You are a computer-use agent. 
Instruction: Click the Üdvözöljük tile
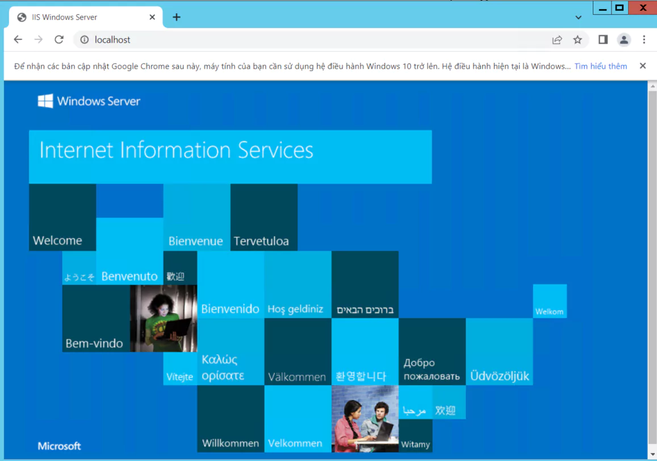[x=500, y=351]
